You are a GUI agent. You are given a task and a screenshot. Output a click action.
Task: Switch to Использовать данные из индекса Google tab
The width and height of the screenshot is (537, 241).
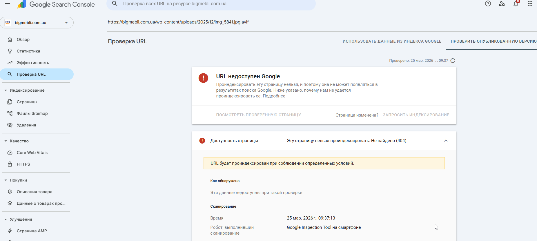coord(392,41)
